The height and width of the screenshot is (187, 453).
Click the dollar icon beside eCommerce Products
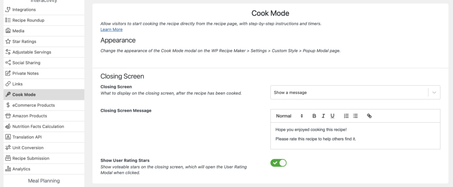tap(8, 105)
